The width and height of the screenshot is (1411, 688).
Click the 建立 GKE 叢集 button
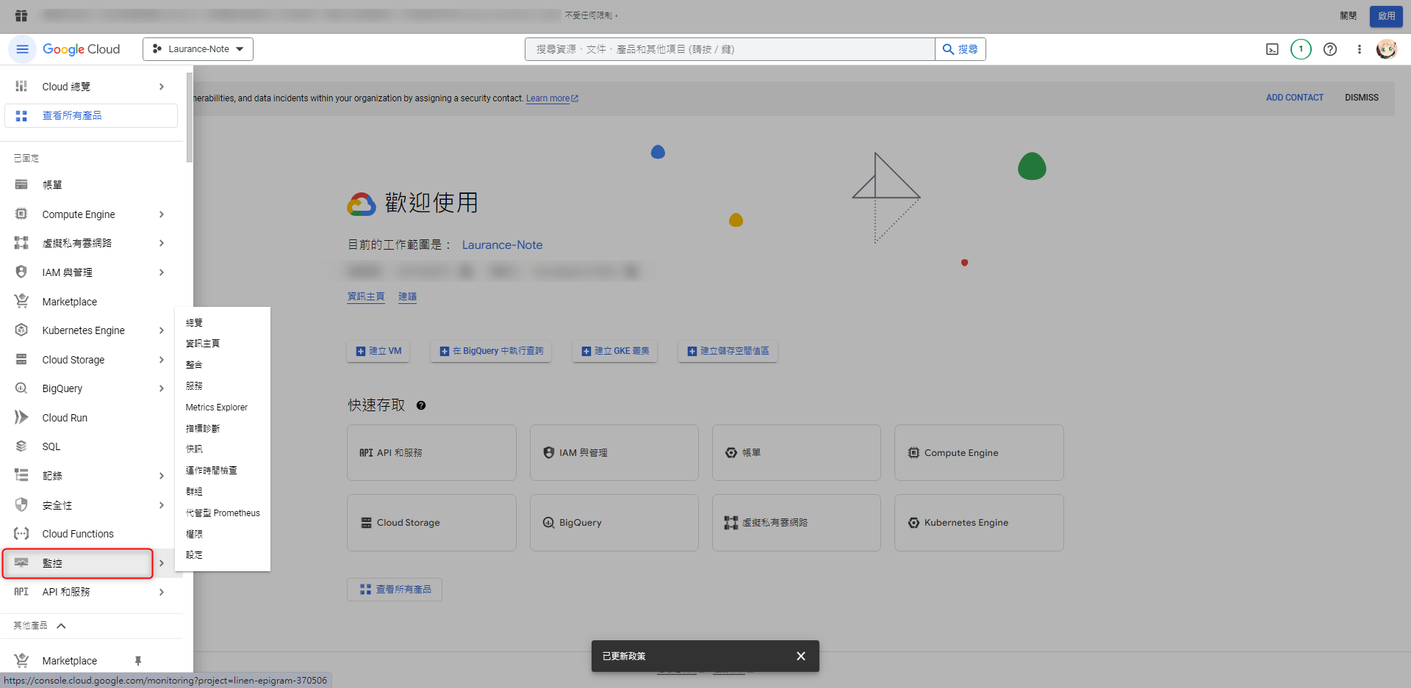[x=615, y=351]
